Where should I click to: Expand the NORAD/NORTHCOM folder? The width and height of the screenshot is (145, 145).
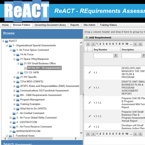point(10,131)
